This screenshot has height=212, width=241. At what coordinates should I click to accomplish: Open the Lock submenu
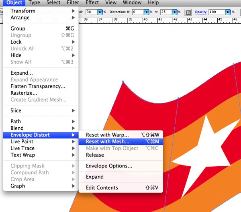pyautogui.click(x=41, y=42)
